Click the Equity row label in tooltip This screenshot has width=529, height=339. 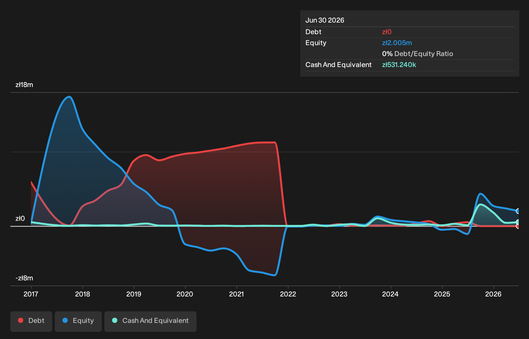pyautogui.click(x=316, y=43)
